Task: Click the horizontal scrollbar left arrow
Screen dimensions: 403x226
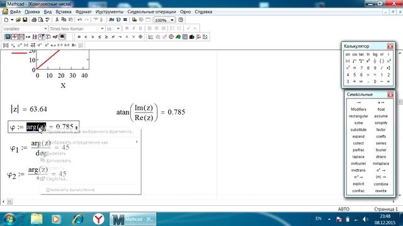Action: point(3,202)
